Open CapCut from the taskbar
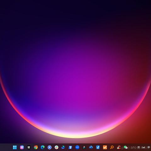 click(x=29, y=147)
